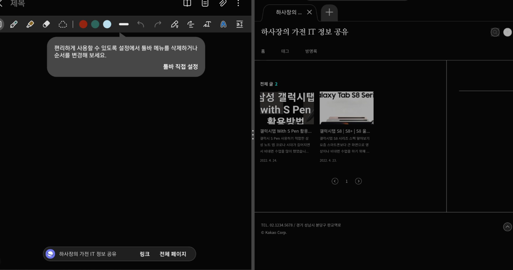Viewport: 513px width, 270px height.
Task: Tap 전체 페이지 in bottom bar
Action: tap(173, 254)
